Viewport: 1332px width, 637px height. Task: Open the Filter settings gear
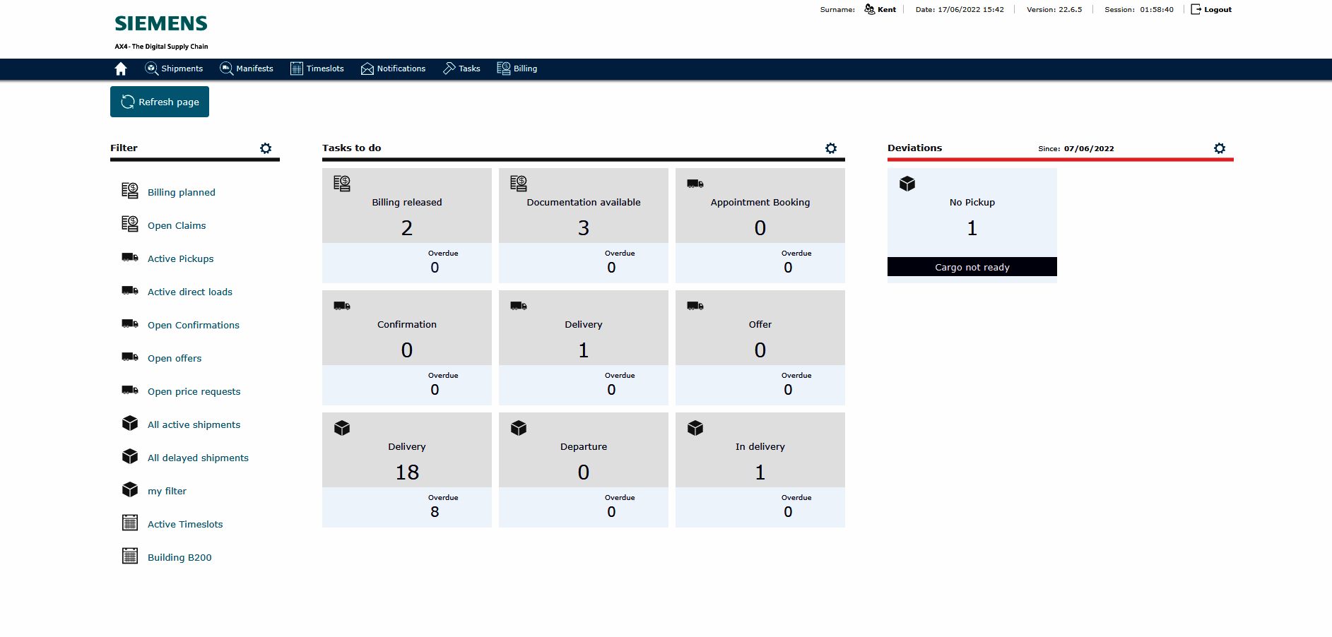[266, 148]
